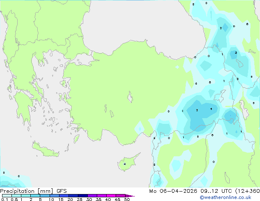Pick the legend swatch between 5 and 10
The width and height of the screenshot is (260, 201).
click(x=45, y=196)
